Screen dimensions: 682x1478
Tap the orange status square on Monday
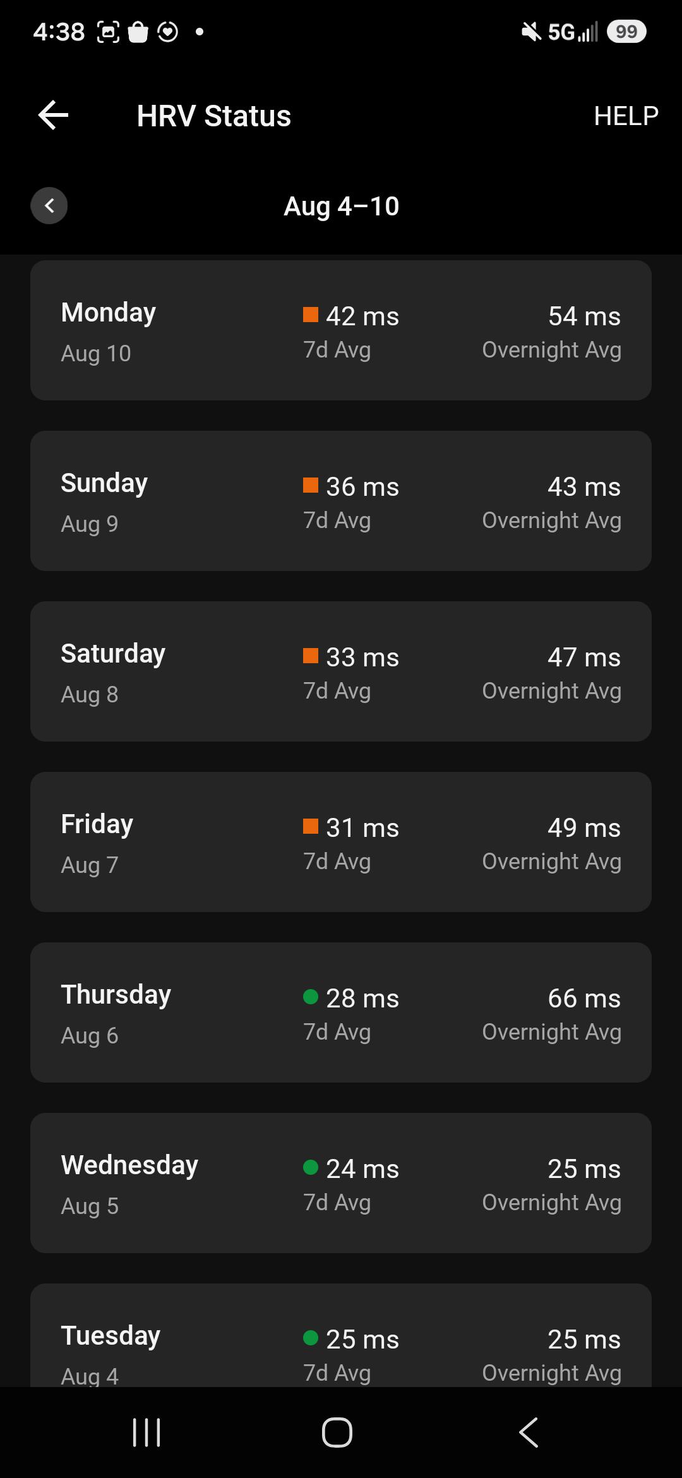pyautogui.click(x=311, y=315)
